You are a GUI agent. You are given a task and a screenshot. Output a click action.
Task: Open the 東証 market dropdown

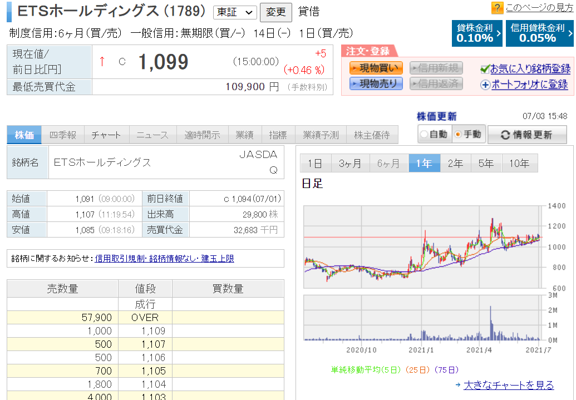[x=235, y=12]
